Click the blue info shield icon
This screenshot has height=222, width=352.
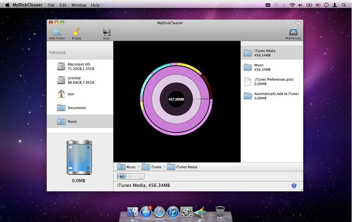pyautogui.click(x=294, y=185)
